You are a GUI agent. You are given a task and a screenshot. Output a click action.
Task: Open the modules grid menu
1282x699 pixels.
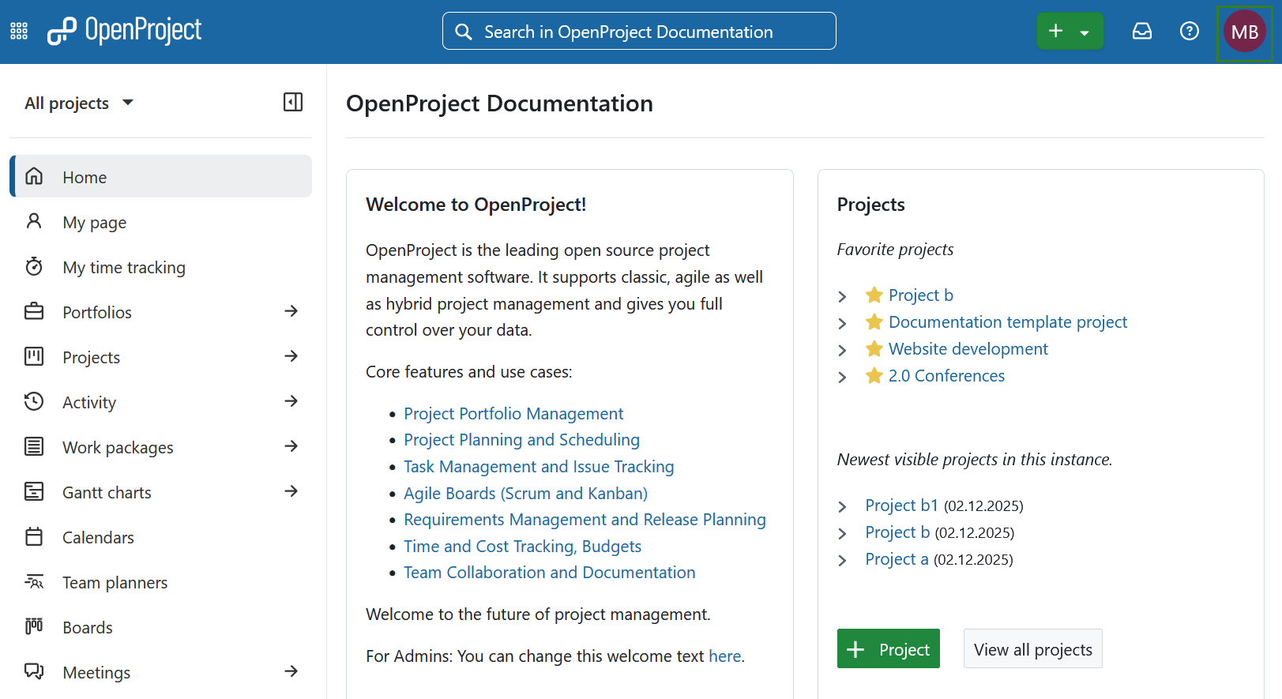coord(19,32)
